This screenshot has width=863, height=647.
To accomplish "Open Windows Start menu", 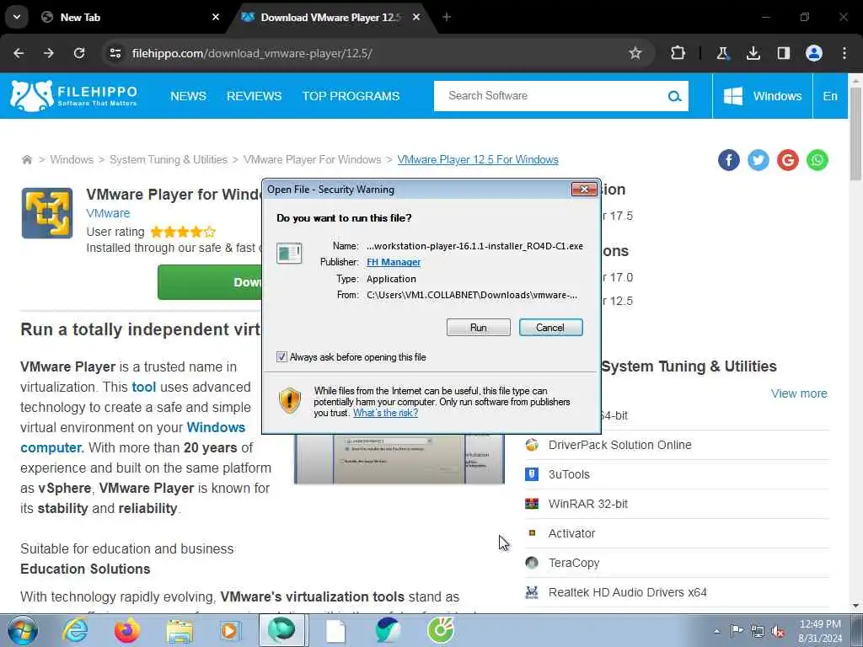I will (23, 630).
